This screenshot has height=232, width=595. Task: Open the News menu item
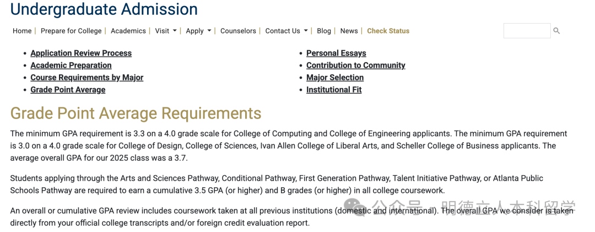point(349,31)
